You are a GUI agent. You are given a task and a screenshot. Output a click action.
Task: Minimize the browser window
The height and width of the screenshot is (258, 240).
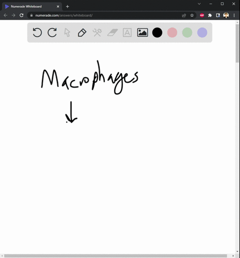(211, 3)
